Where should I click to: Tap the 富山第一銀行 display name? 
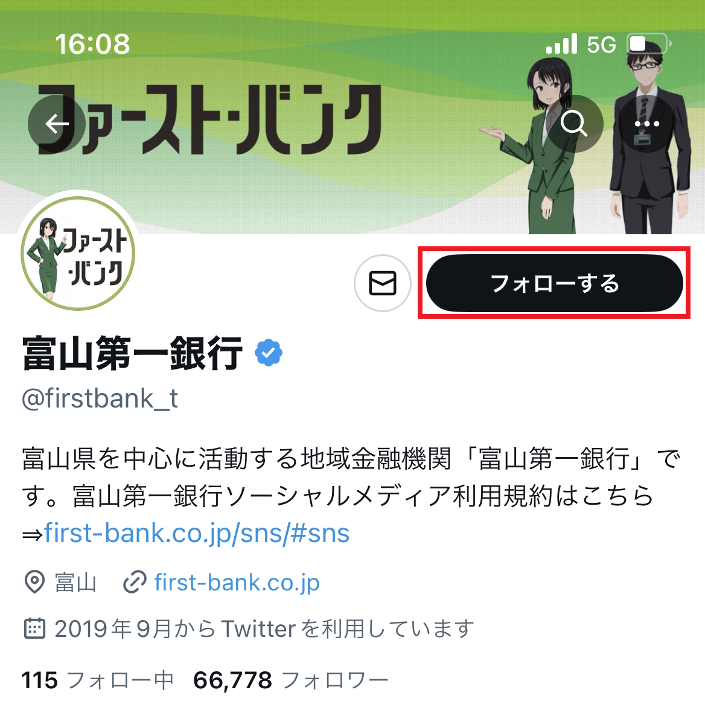(132, 353)
